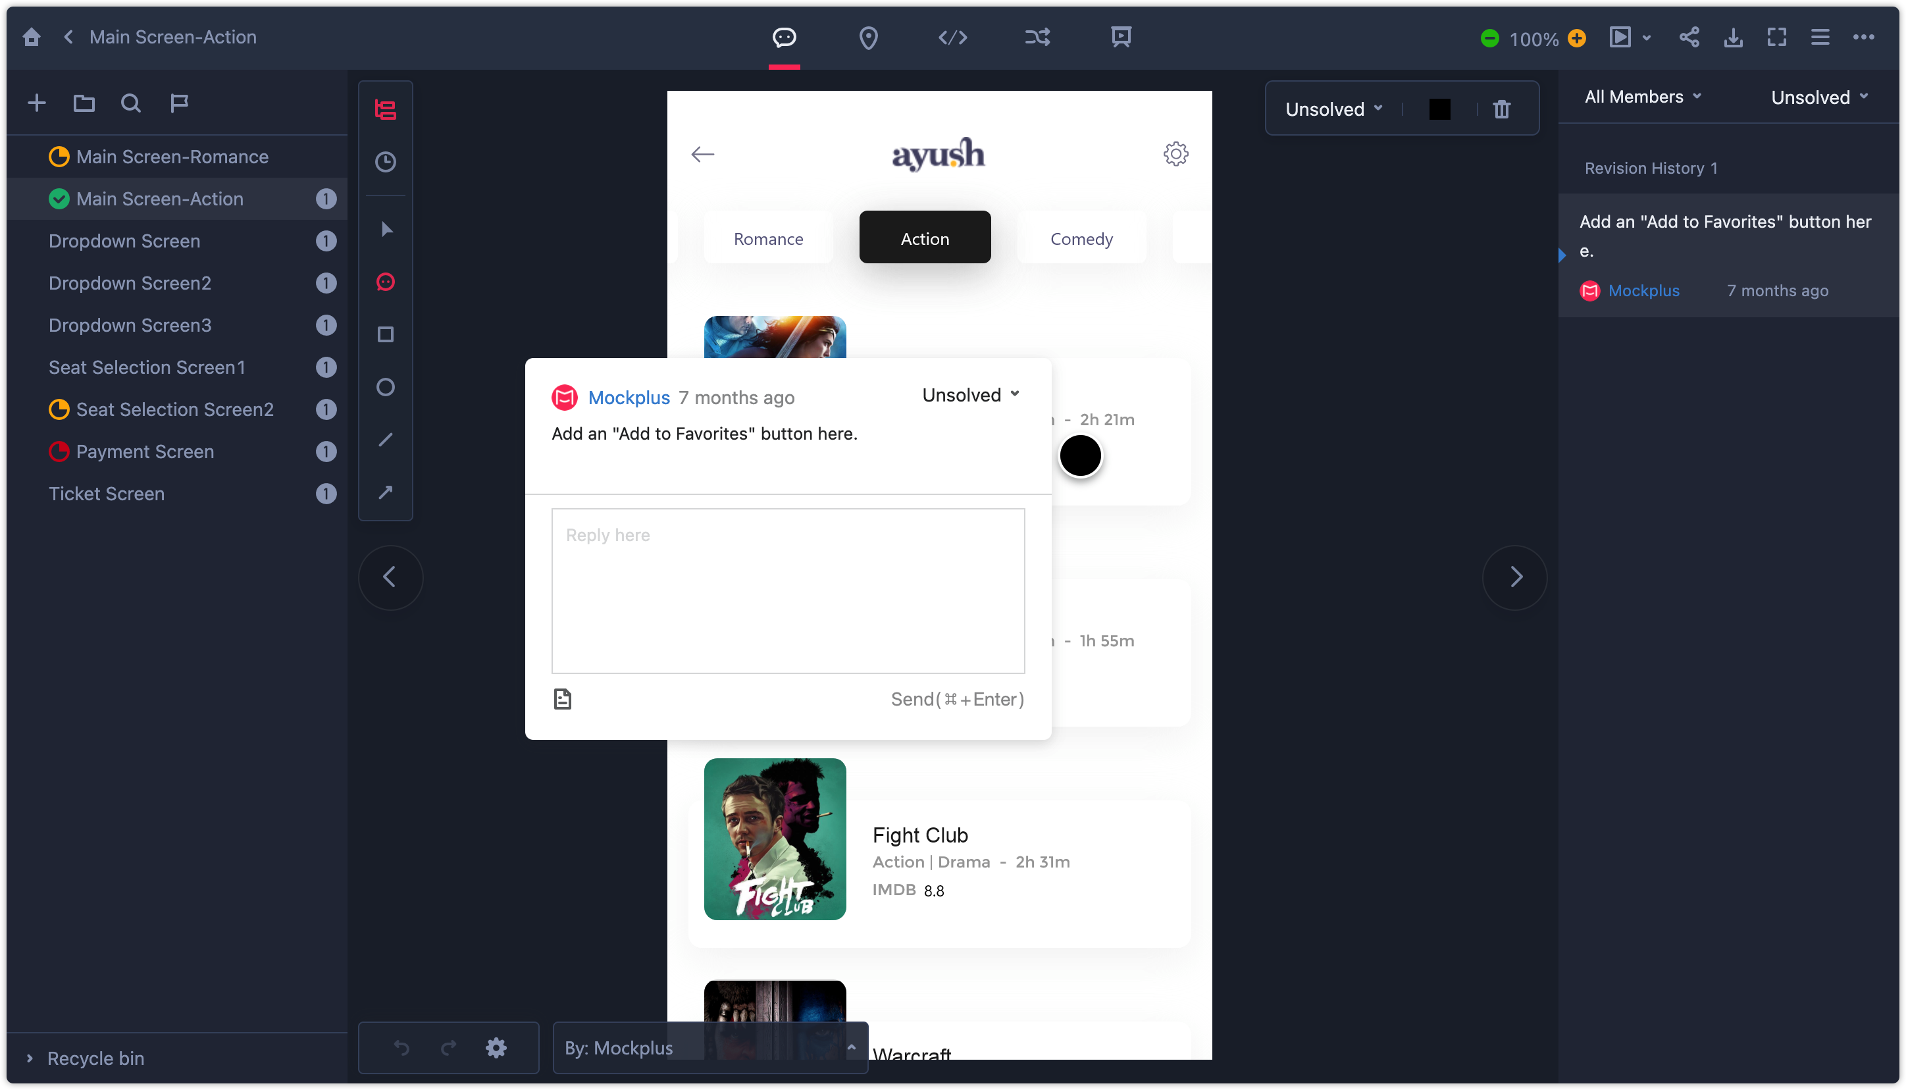Attach file icon in reply box
1906x1090 pixels.
coord(562,698)
